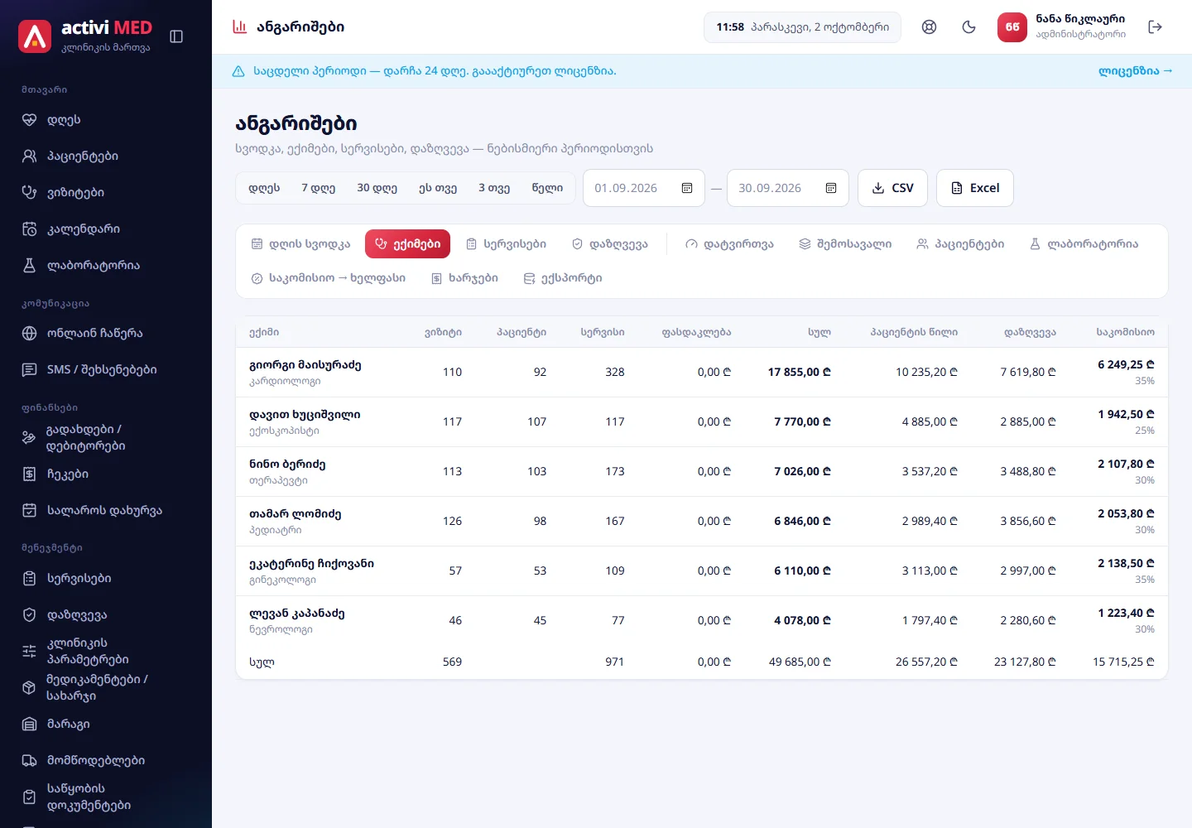Switch to the დღის სვოდკა tab
The height and width of the screenshot is (828, 1192).
(x=300, y=244)
